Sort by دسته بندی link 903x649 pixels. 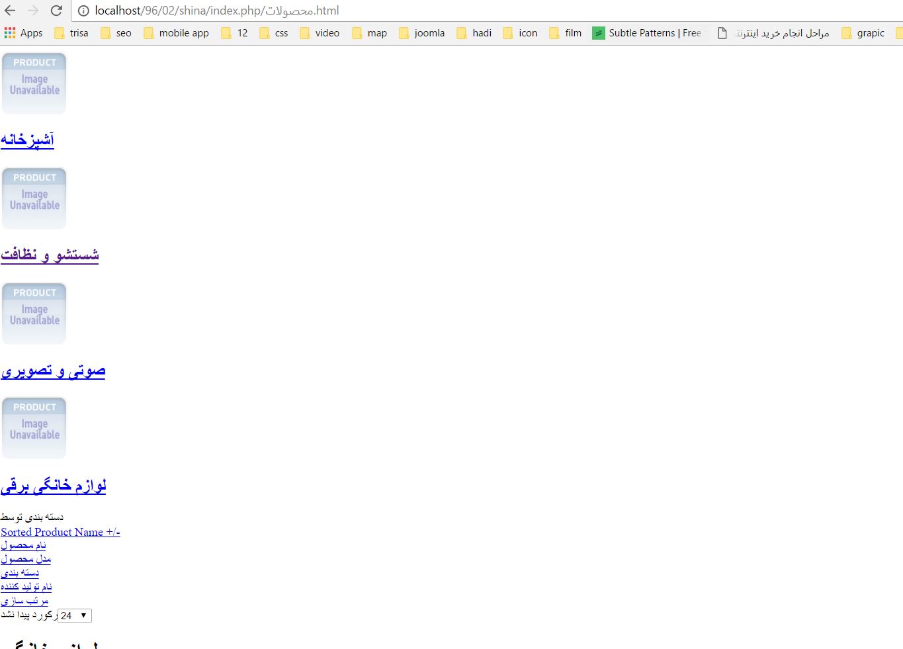click(x=20, y=573)
